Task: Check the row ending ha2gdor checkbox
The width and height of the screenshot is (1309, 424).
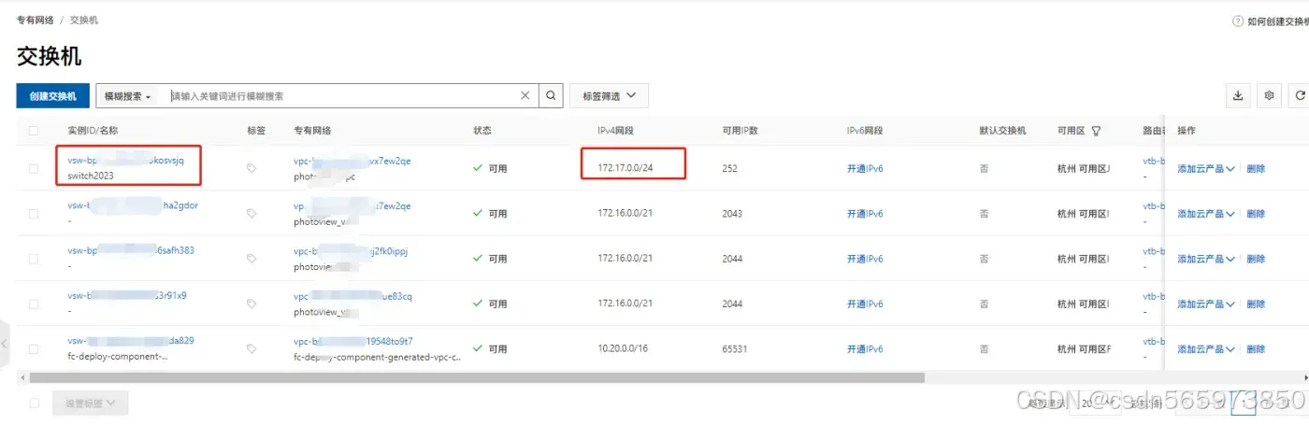Action: [34, 214]
